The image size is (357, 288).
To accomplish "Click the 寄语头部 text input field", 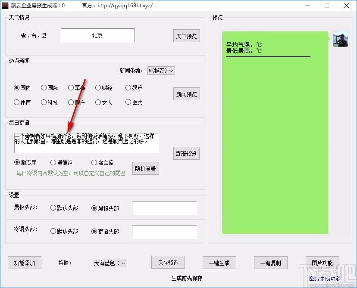I will tap(165, 232).
